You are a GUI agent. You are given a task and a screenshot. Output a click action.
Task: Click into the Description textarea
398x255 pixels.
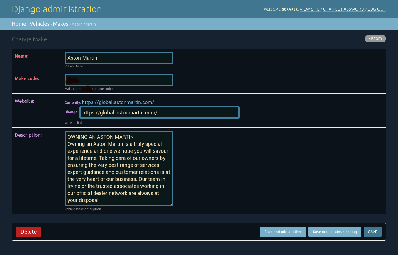(x=118, y=168)
